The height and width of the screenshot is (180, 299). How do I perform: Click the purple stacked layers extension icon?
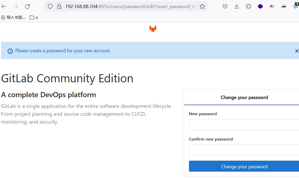pyautogui.click(x=260, y=7)
